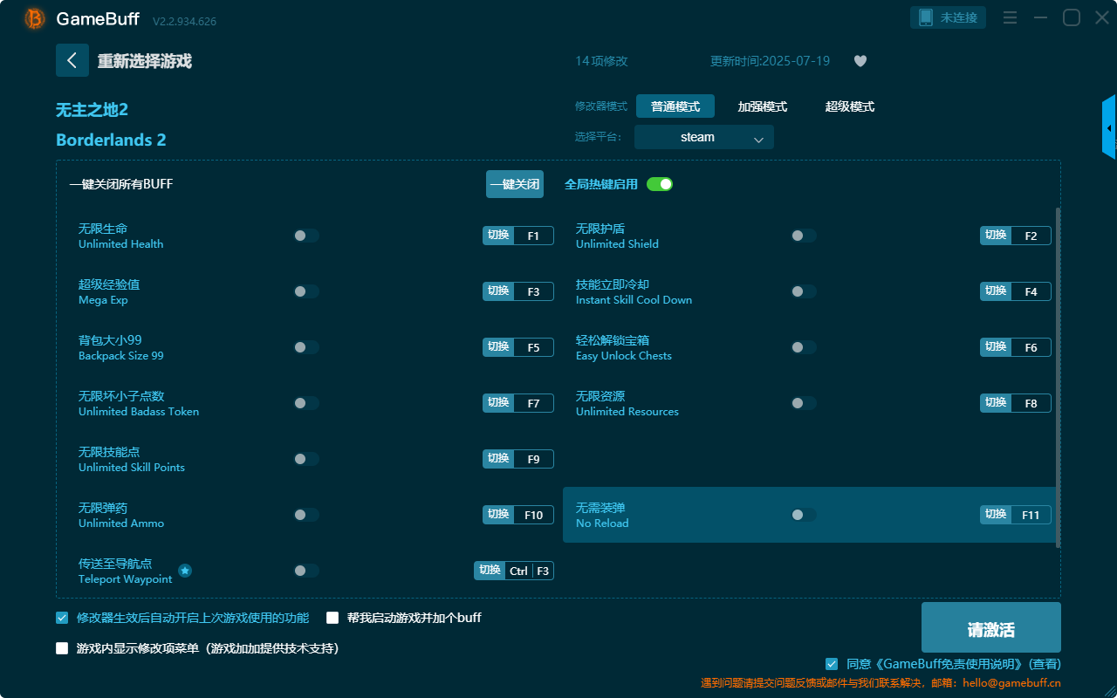Enable the No Reload switch
Screen dimensions: 1117x698
point(803,515)
